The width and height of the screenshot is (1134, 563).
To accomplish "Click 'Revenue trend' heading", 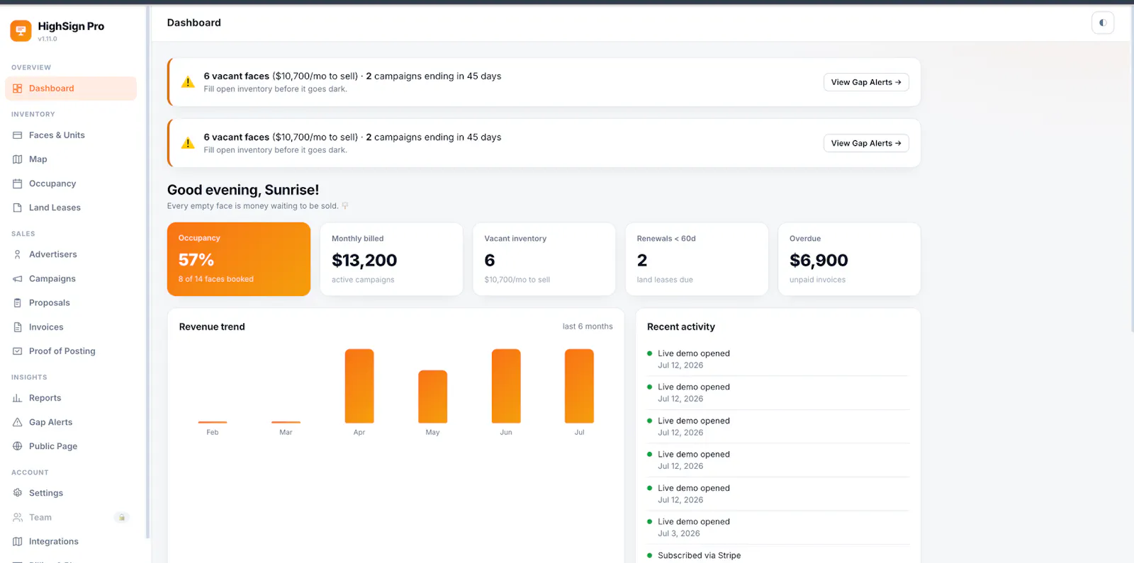I will click(212, 326).
